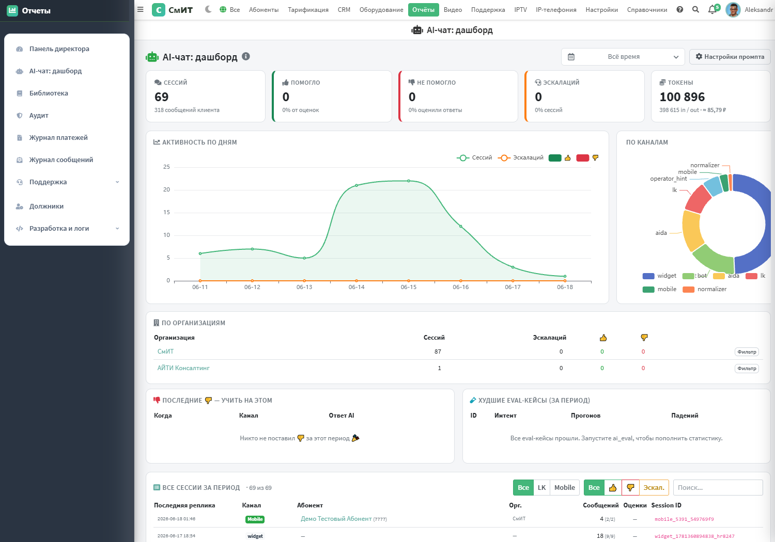Toggle green thumbs-up series in legend

[560, 158]
